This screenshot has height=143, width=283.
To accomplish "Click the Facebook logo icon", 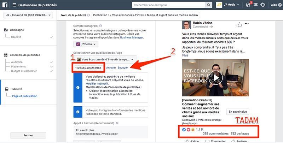I will (5, 5).
